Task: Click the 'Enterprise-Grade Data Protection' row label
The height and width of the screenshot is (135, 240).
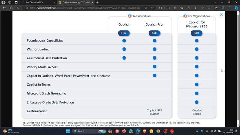Action: [50, 102]
